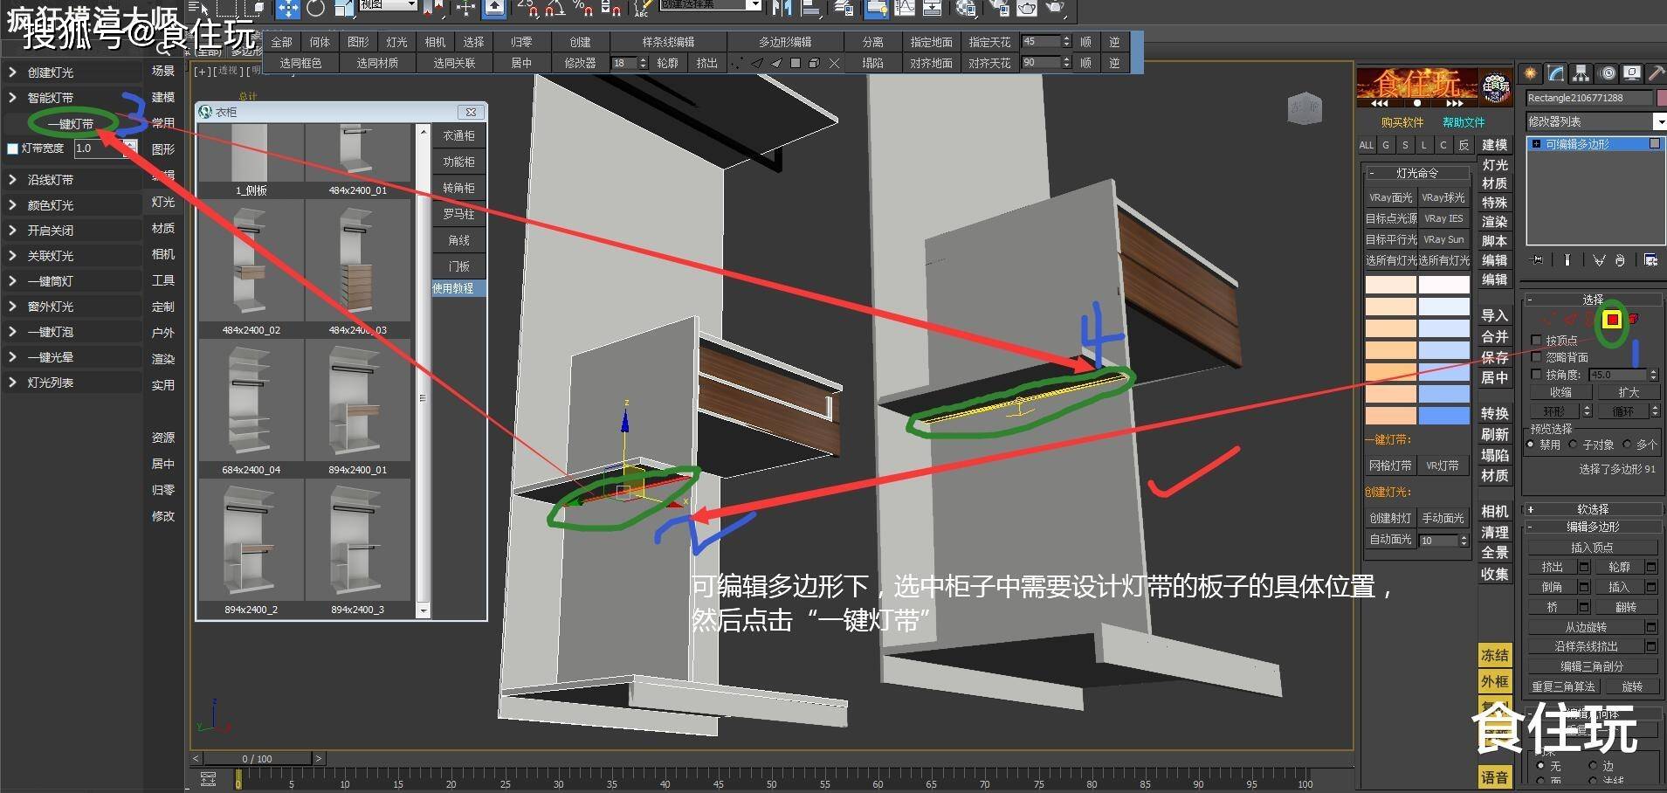
Task: Select the 无 constraint radio button
Action: [x=1540, y=766]
